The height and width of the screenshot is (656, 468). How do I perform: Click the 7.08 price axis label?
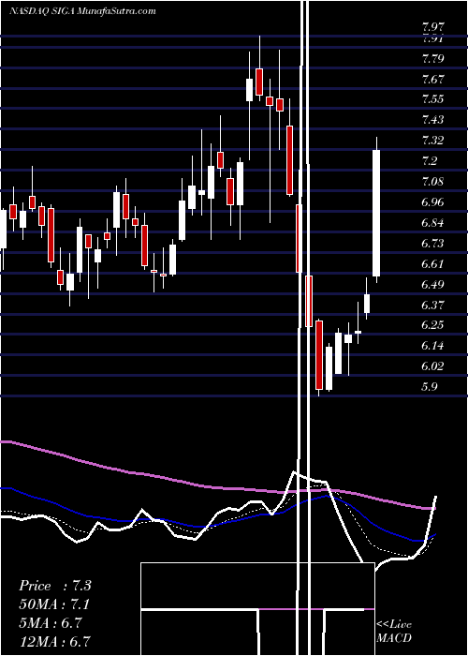click(x=432, y=182)
